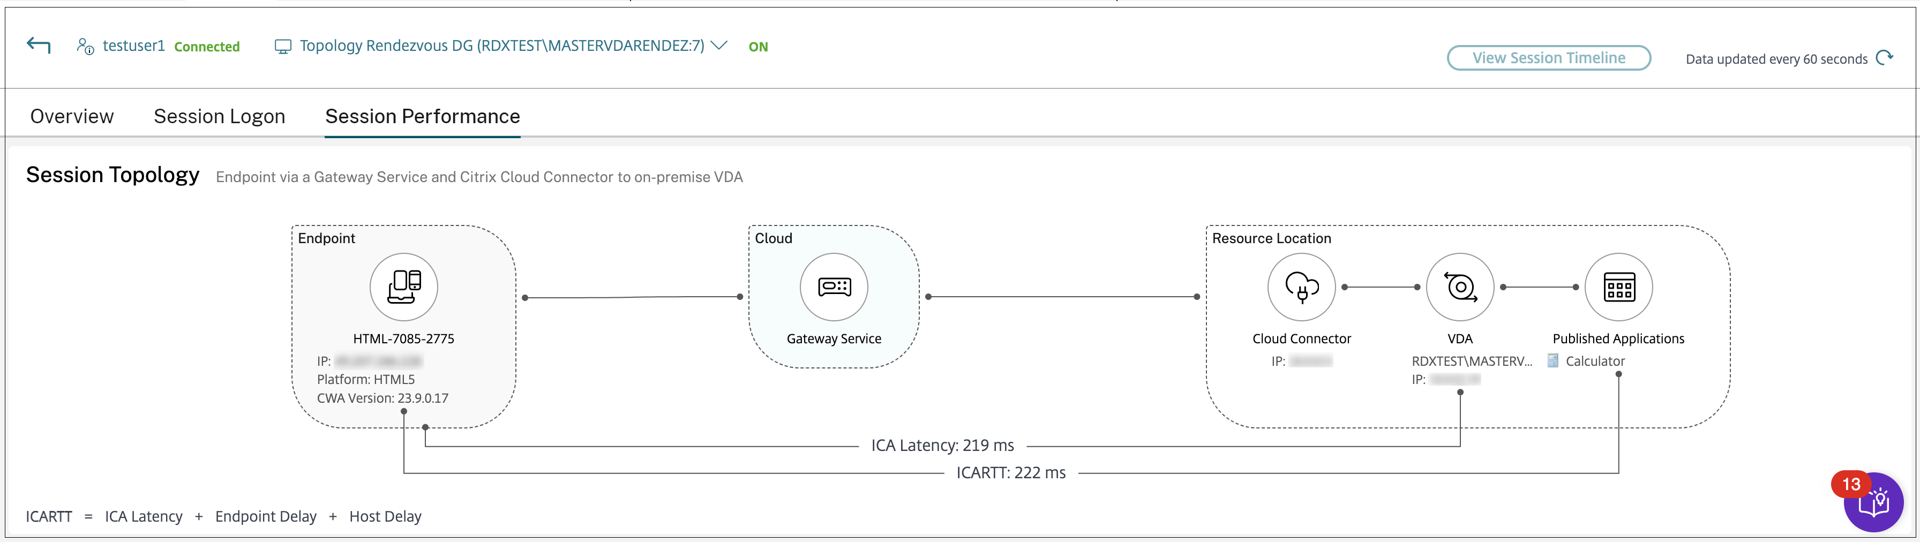Click the testuser1 username link

pos(133,46)
